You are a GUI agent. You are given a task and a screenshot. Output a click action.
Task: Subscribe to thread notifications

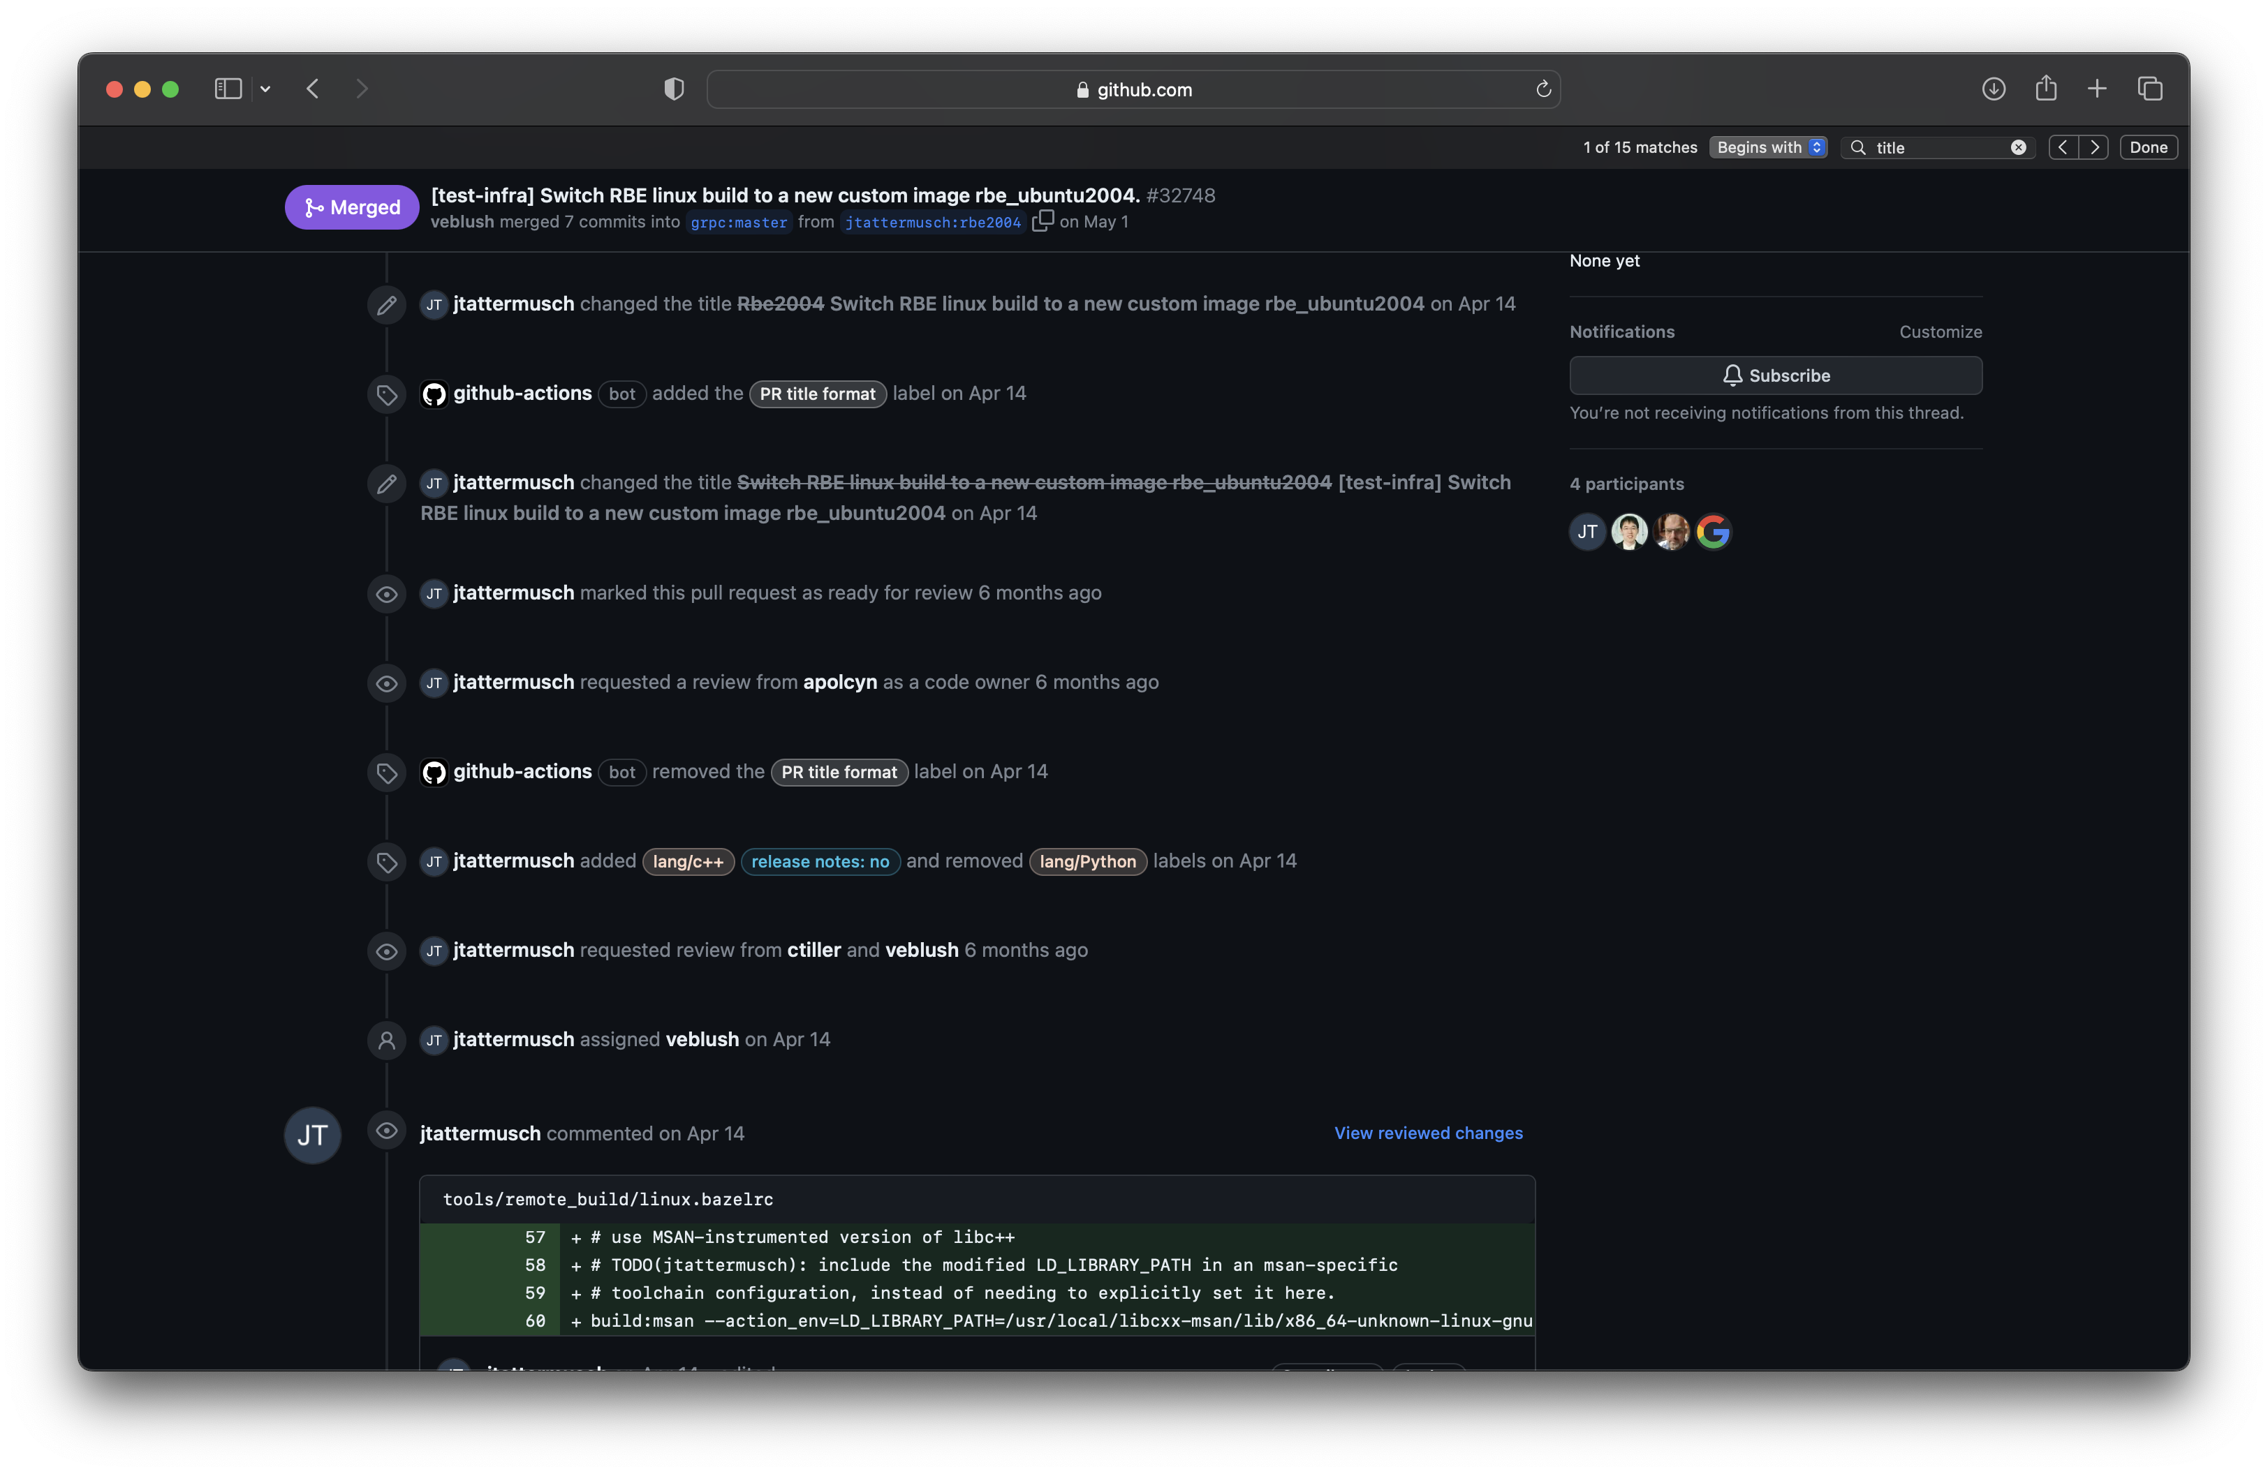tap(1775, 375)
